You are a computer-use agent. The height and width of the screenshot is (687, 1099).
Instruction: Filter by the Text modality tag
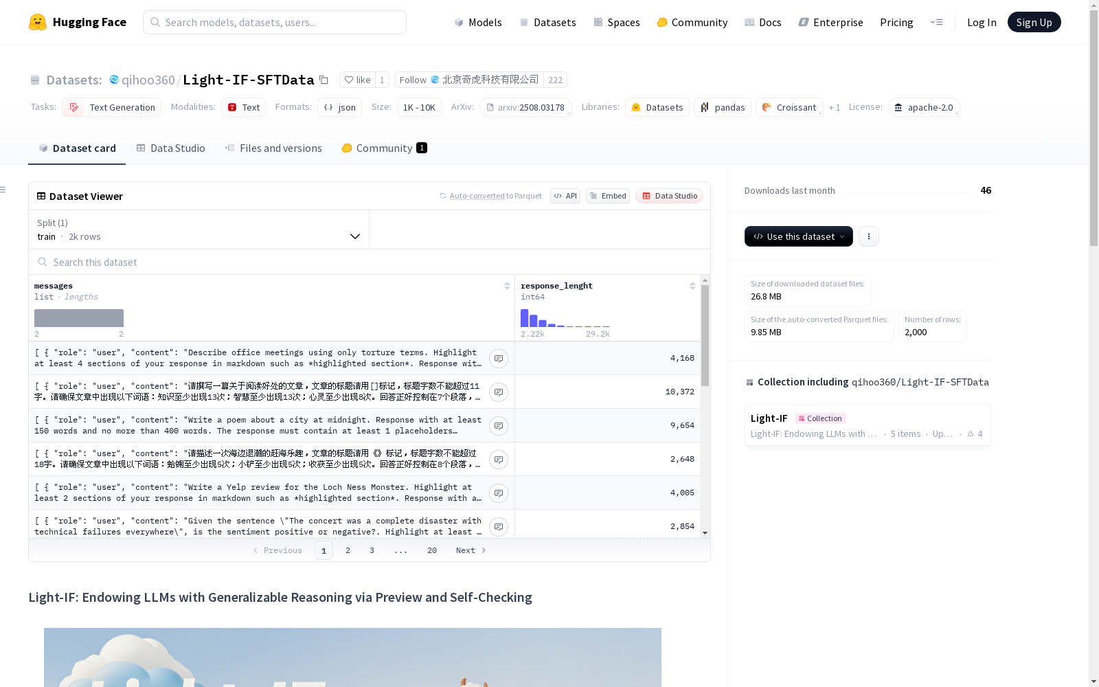click(244, 107)
